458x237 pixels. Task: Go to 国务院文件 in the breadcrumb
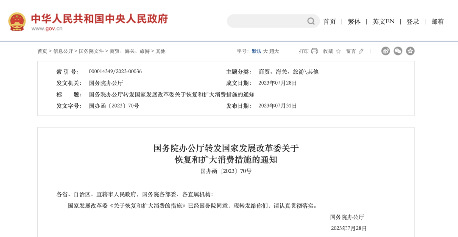pyautogui.click(x=91, y=51)
